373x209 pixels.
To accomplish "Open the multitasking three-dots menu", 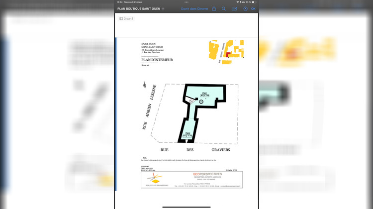I will pos(186,2).
